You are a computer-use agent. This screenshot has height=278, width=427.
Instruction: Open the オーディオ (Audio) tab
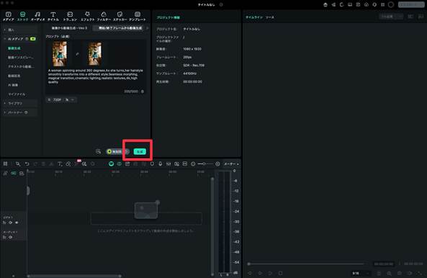37,16
